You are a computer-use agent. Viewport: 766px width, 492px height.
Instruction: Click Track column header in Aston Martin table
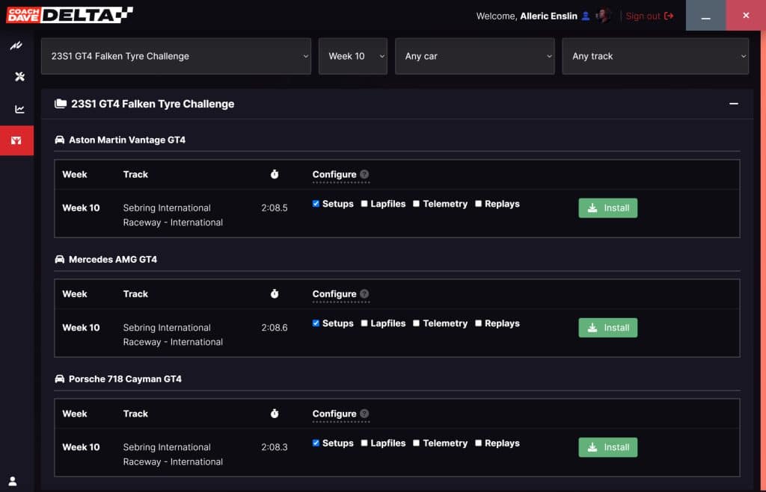tap(135, 174)
